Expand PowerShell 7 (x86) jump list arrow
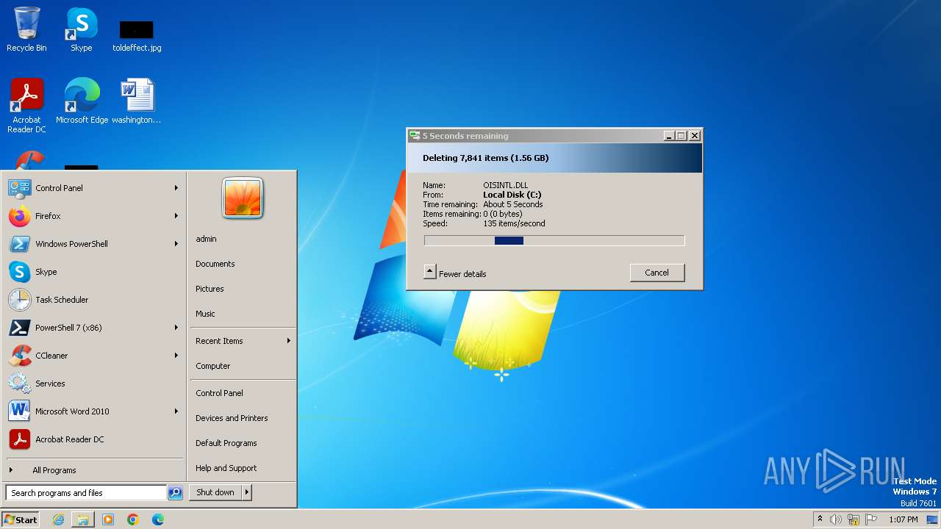The height and width of the screenshot is (529, 941). point(176,328)
